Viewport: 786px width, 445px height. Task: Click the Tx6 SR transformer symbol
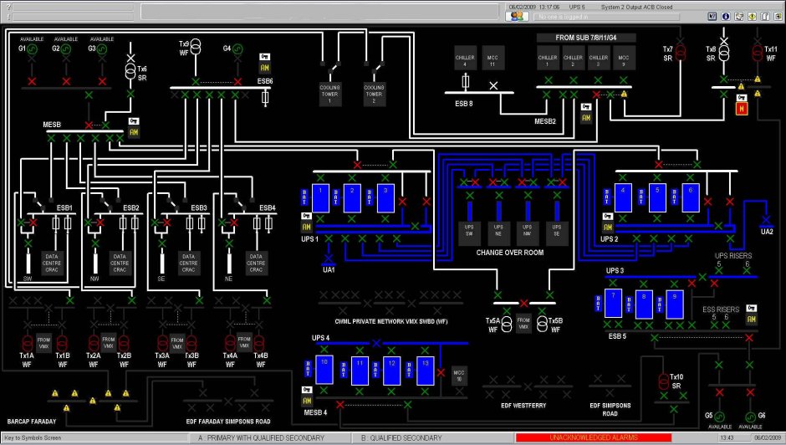coord(130,72)
